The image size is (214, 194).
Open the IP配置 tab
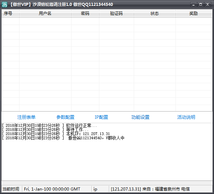click(x=101, y=117)
